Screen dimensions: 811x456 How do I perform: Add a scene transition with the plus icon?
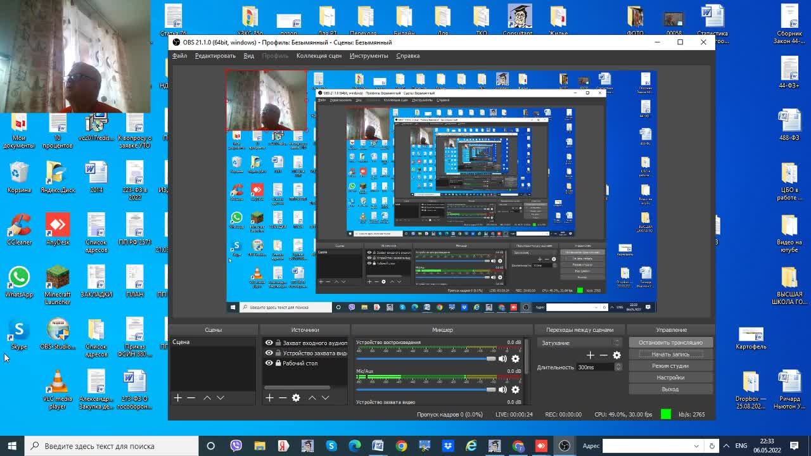pos(591,355)
